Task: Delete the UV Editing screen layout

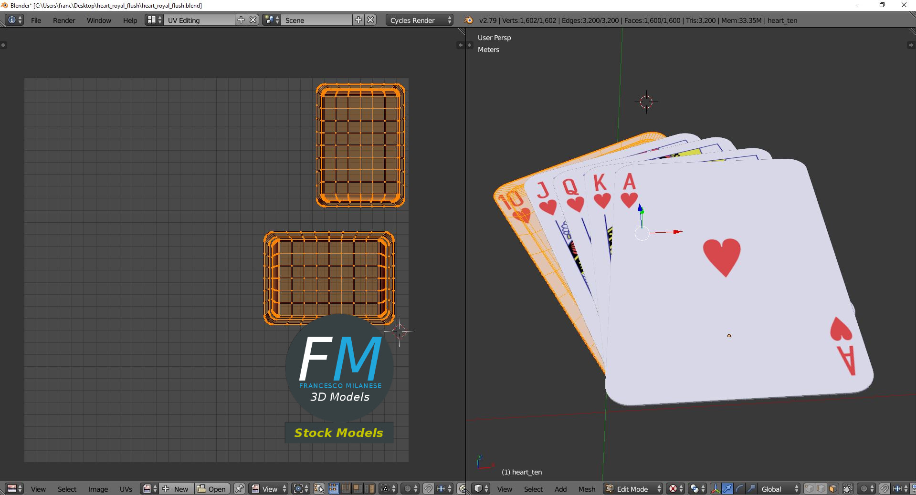Action: (253, 20)
